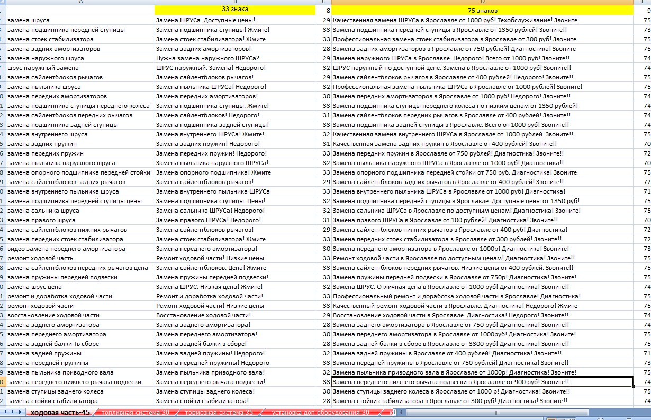Select cell 'Качественная замена ШРУСа в Ярославле от 1000 руб!'
The width and height of the screenshot is (651, 420).
tap(482, 20)
